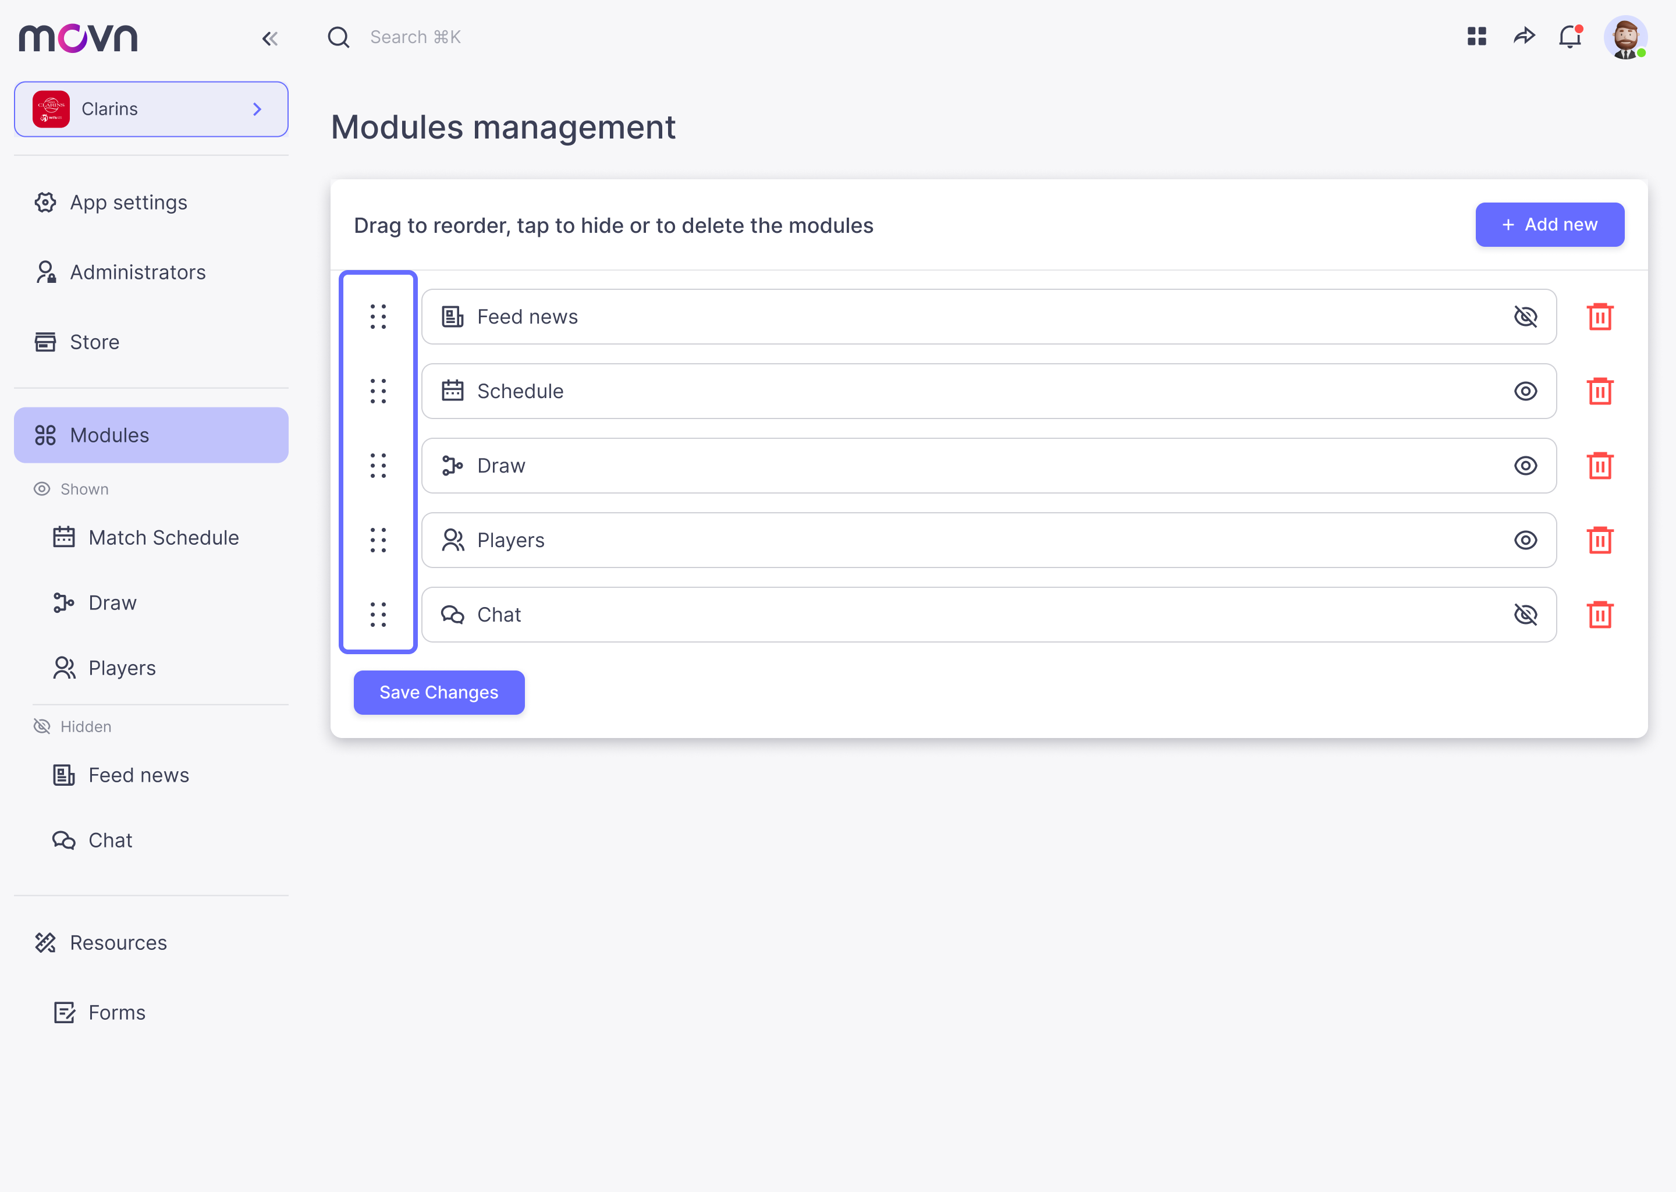Open the apps grid icon

coord(1476,37)
